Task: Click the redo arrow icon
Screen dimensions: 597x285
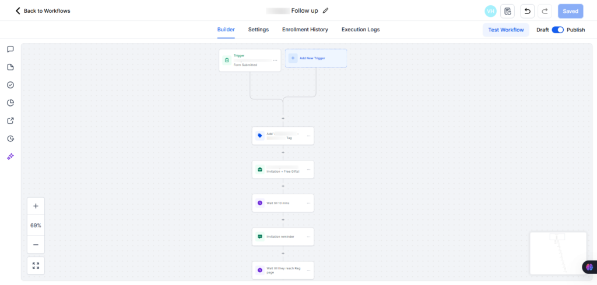Action: (545, 11)
